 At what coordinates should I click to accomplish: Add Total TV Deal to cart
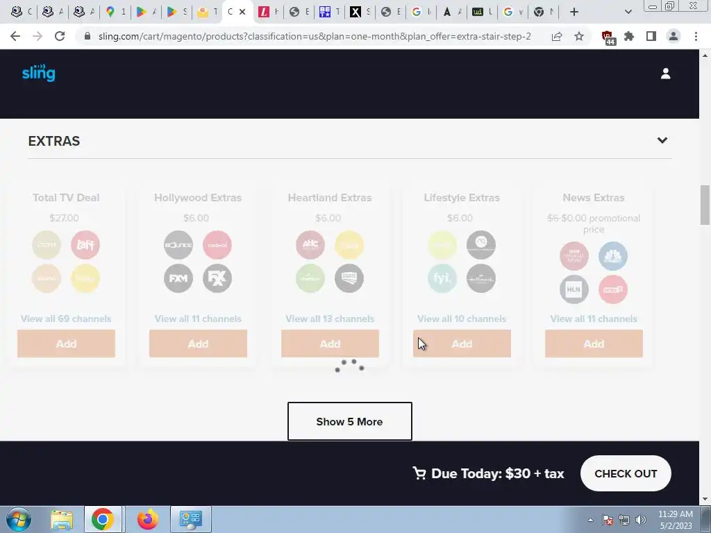[x=66, y=344]
